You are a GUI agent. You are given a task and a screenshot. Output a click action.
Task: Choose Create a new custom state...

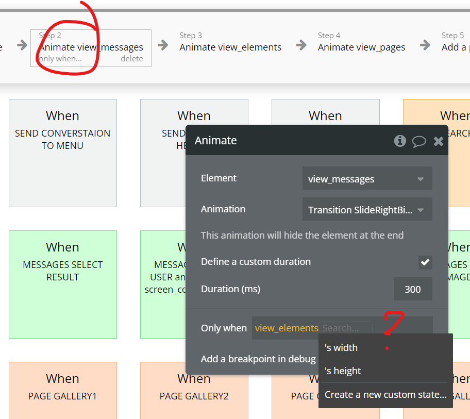[385, 395]
